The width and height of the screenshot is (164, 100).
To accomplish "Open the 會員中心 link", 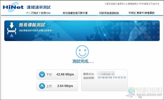I will click(x=121, y=4).
